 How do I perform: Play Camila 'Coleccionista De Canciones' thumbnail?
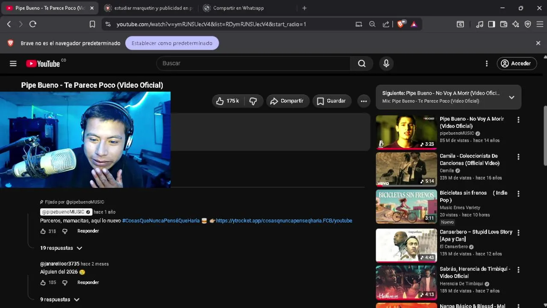(406, 169)
